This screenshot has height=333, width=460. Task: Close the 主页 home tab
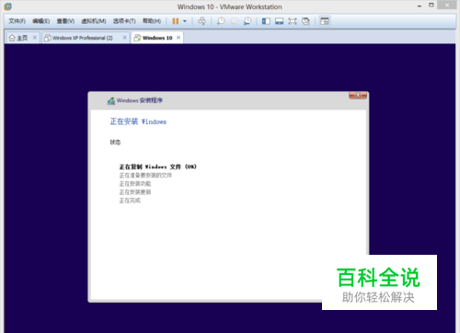35,38
